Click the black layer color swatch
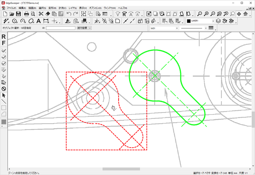The image size is (255, 175). [x=189, y=21]
